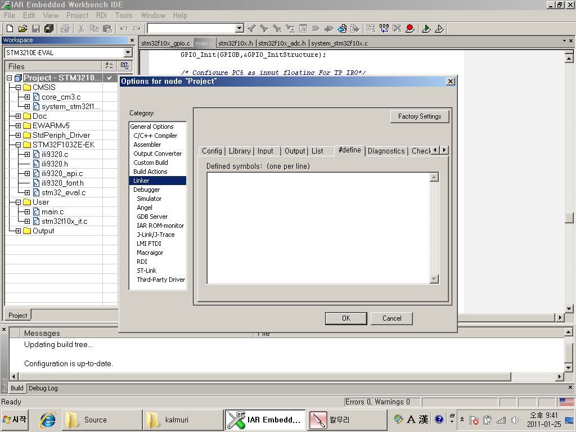Toggle breakpoint with the red dot icon
Screen dimensions: 576x432
pos(410,29)
